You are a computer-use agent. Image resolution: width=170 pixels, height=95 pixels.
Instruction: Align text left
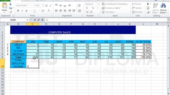pos(56,11)
